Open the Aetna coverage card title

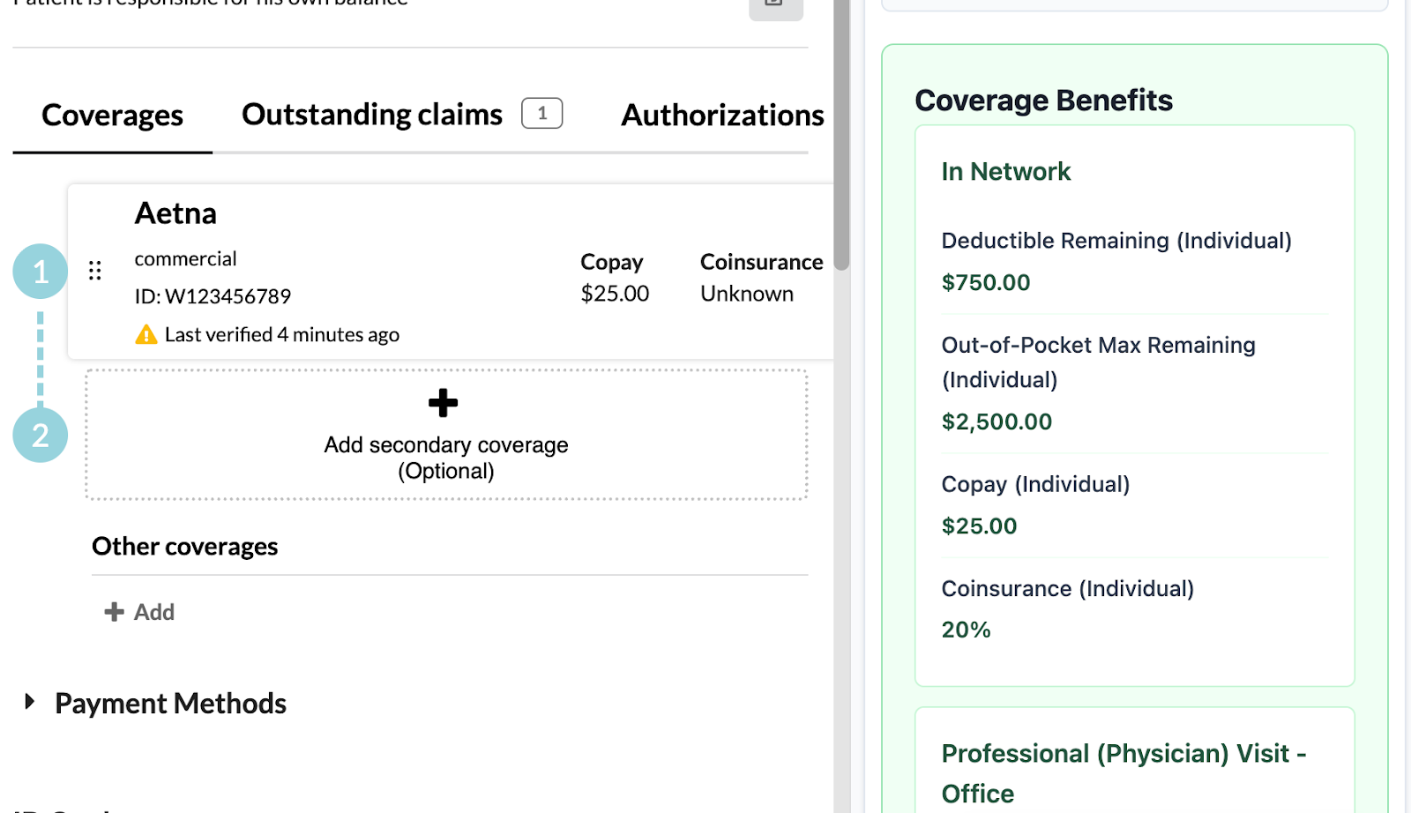click(x=175, y=213)
